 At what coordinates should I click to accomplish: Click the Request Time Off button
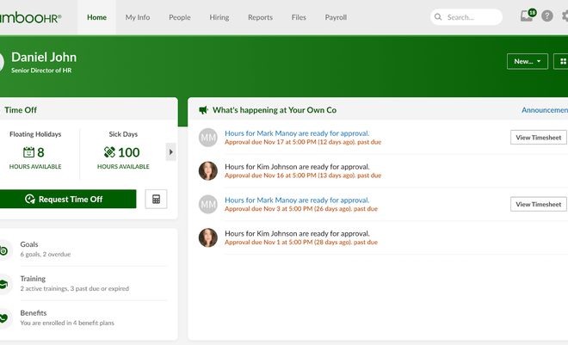(x=67, y=199)
